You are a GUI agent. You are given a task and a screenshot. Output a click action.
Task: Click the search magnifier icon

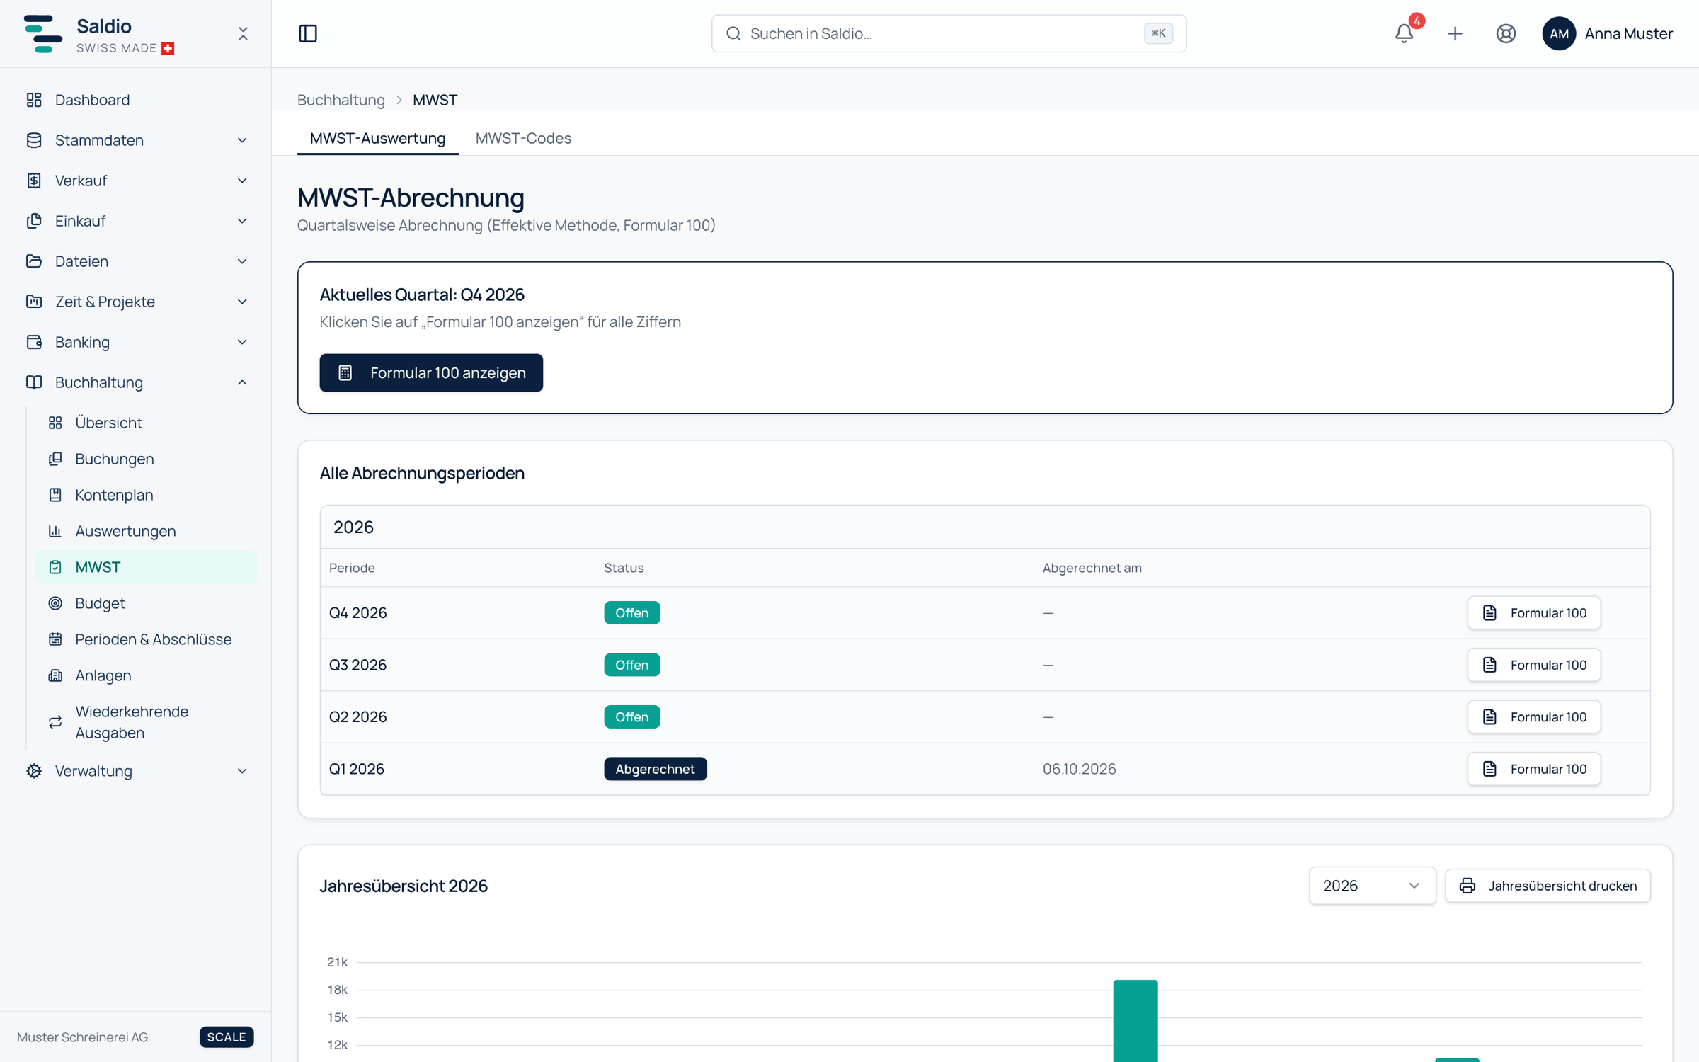(733, 33)
